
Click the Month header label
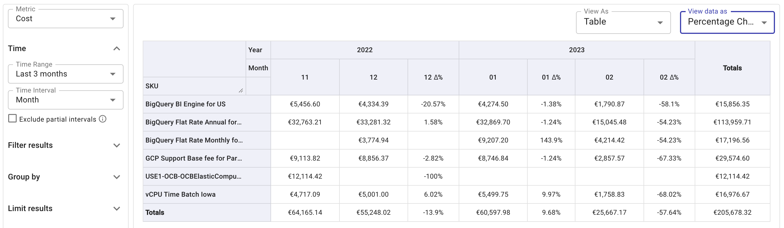pos(258,68)
